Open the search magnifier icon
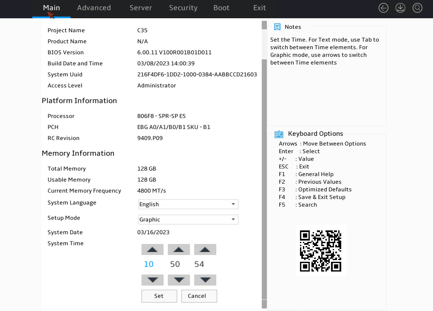The height and width of the screenshot is (311, 433). click(417, 8)
